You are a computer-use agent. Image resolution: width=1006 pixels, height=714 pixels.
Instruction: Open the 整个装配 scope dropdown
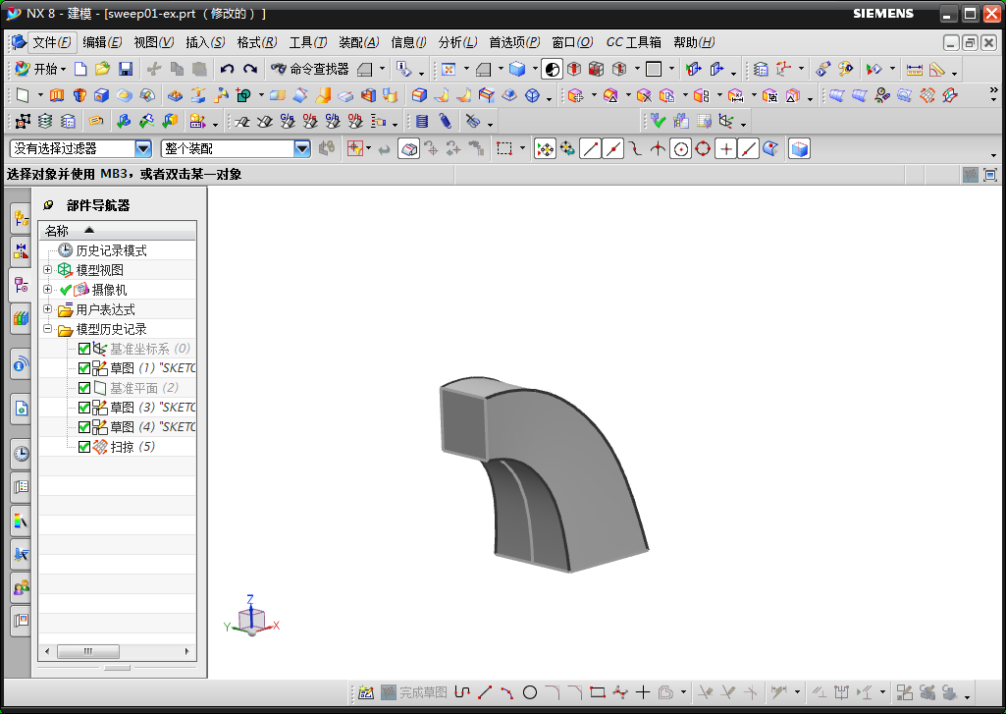coord(302,149)
